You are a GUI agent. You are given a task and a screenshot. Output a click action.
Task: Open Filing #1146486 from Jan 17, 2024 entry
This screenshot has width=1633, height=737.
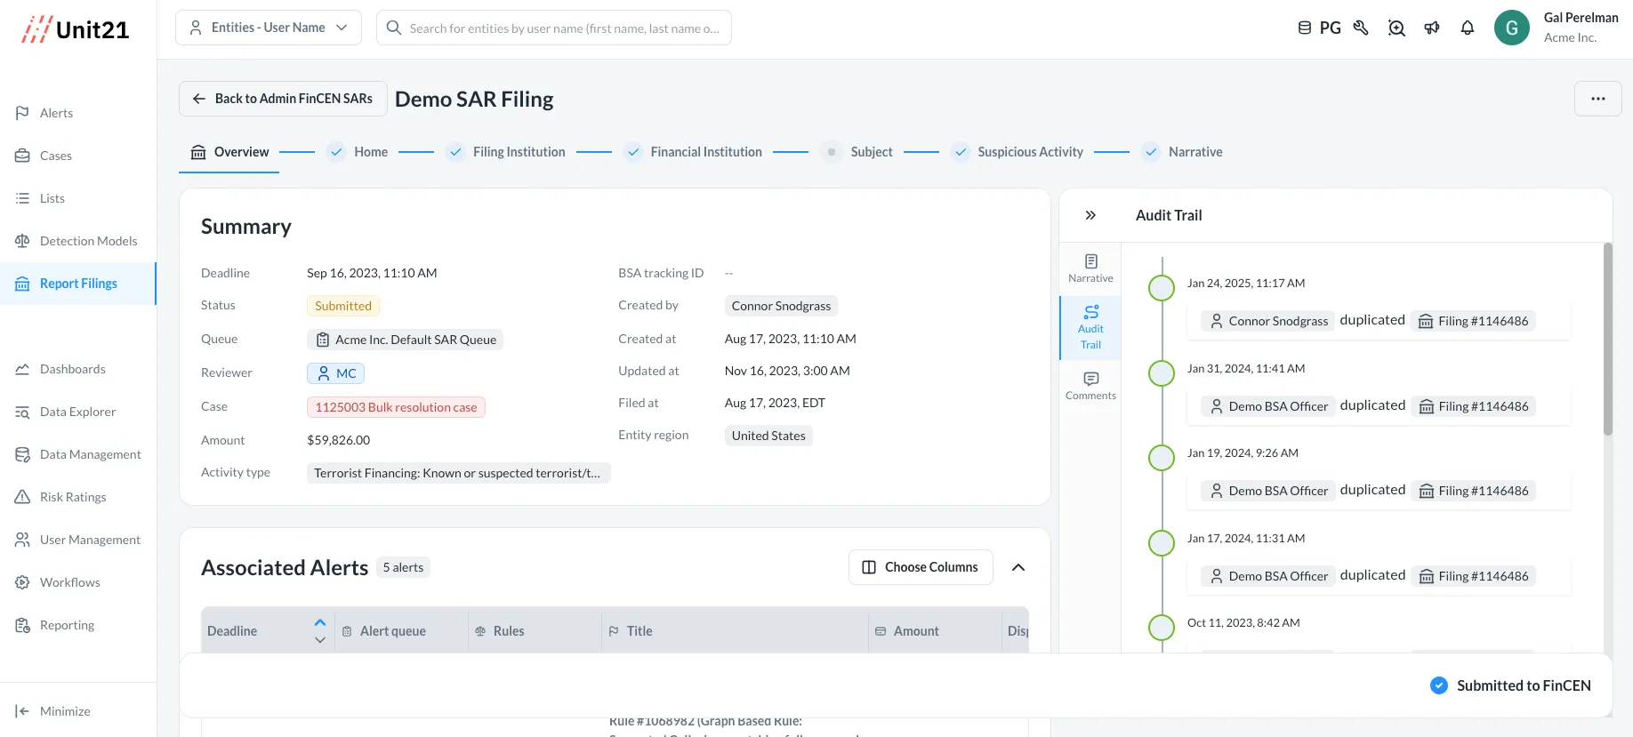[x=1473, y=576]
